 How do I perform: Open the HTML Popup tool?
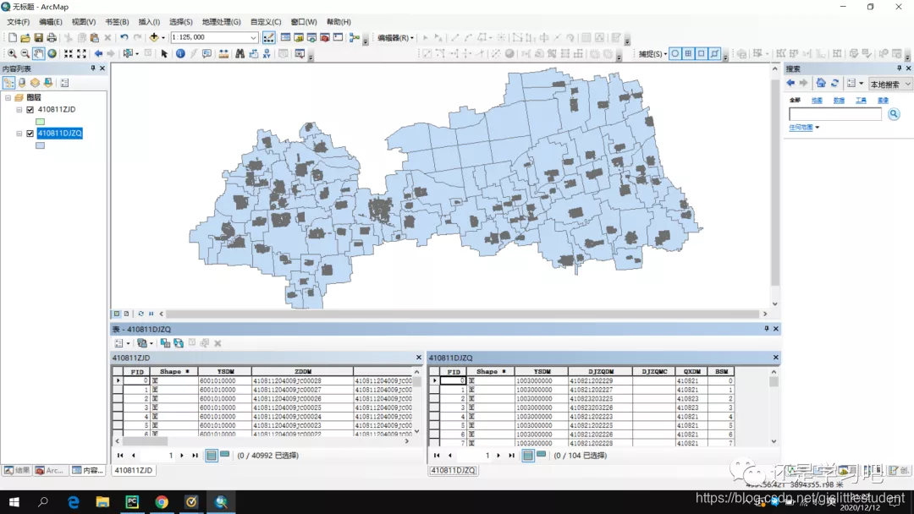click(x=207, y=53)
